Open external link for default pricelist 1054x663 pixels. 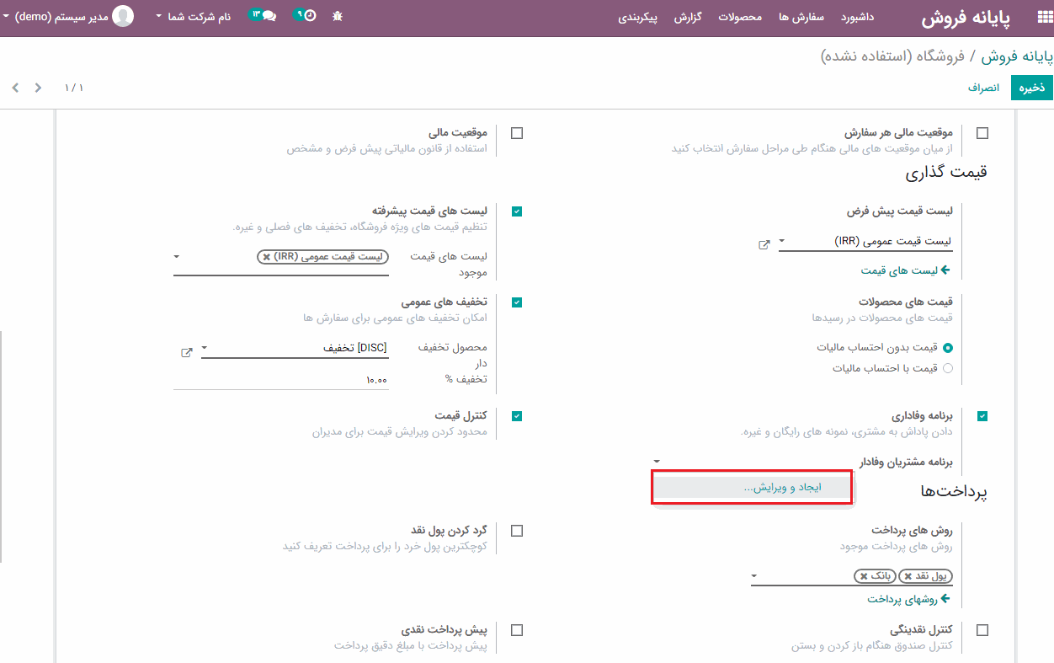click(x=764, y=244)
